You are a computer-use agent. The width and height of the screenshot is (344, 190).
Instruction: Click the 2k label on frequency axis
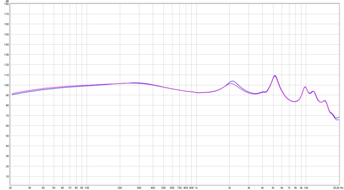pyautogui.click(x=230, y=188)
